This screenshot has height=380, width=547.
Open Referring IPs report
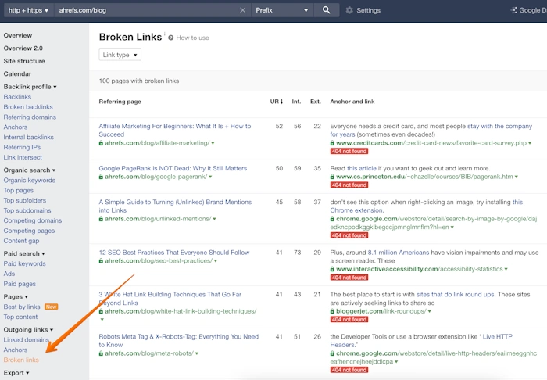pyautogui.click(x=22, y=147)
